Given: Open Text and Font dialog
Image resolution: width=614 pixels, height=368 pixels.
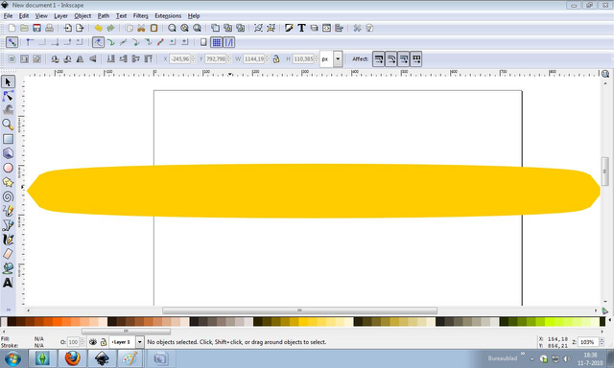Looking at the screenshot, I should click(301, 28).
